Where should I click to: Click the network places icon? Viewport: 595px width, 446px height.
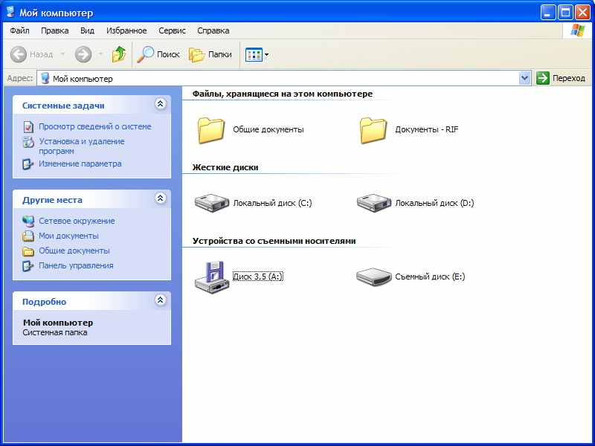[28, 221]
